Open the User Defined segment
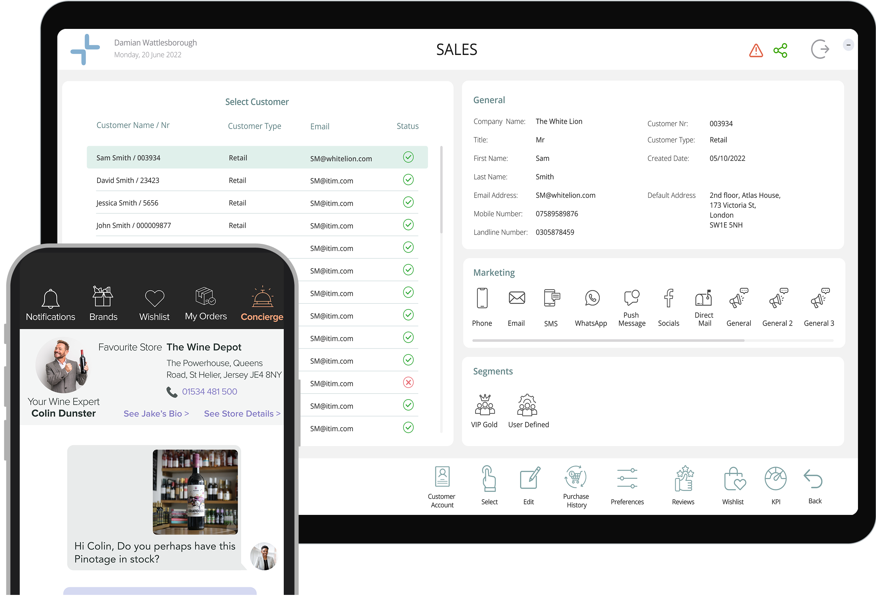 [x=528, y=411]
